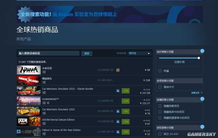Click review thumbs icon on Starter Bundle row
This screenshot has width=218, height=138.
pos(118,91)
